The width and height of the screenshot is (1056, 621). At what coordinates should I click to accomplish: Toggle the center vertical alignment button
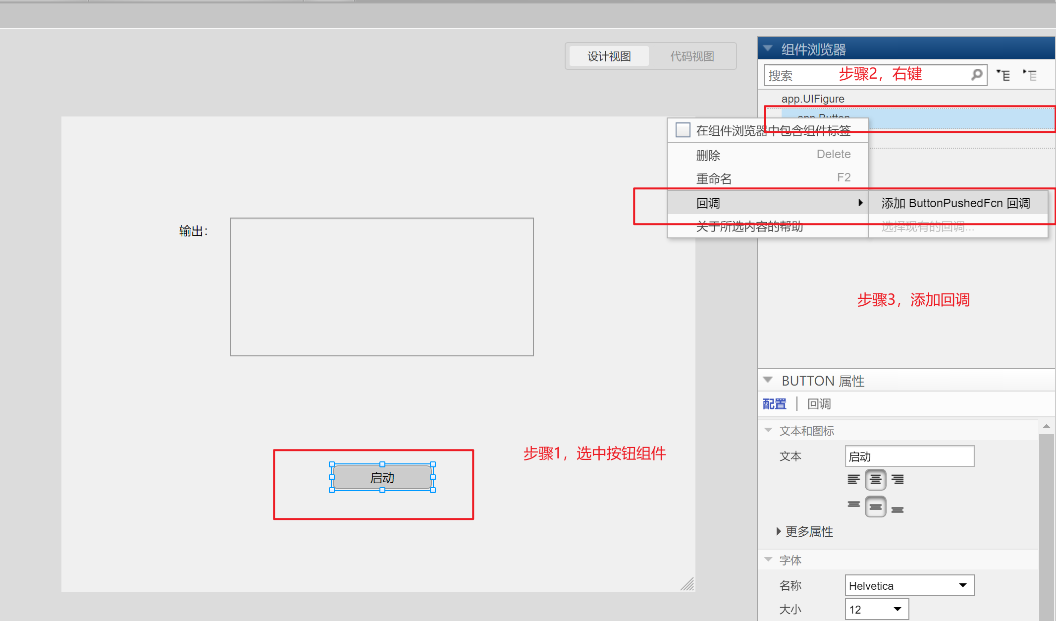click(875, 507)
